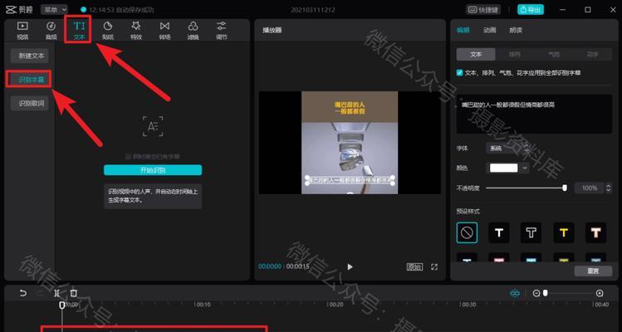
Task: Select the 文本 sub-tab in edit panel
Action: [x=476, y=54]
